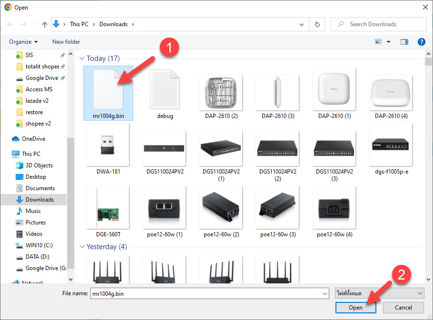The width and height of the screenshot is (433, 320).
Task: Click the Cancel button
Action: [x=403, y=308]
